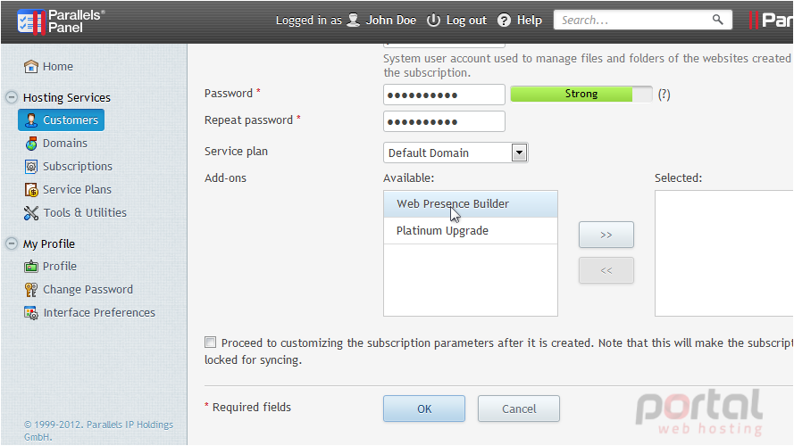Focus the Repeat password field
The image size is (794, 446).
[444, 121]
